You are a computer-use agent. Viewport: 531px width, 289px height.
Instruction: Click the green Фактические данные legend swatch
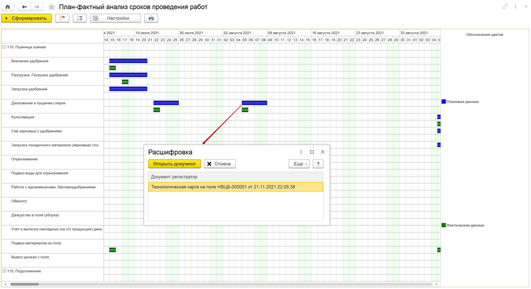pyautogui.click(x=443, y=225)
